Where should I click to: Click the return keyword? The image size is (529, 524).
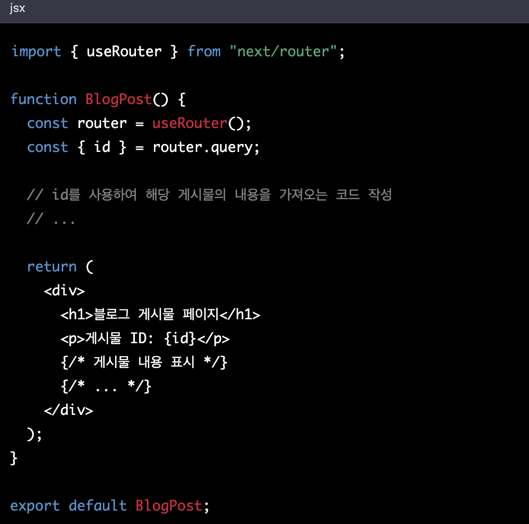52,266
